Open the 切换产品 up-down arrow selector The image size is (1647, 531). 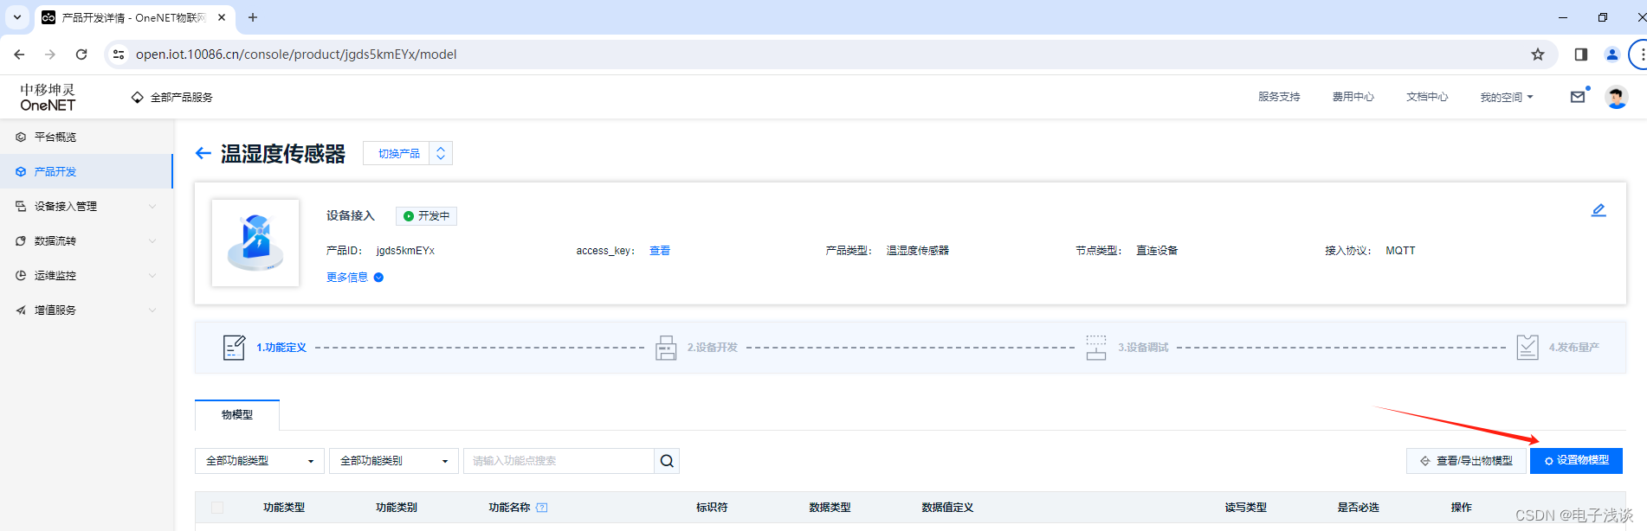click(x=441, y=153)
